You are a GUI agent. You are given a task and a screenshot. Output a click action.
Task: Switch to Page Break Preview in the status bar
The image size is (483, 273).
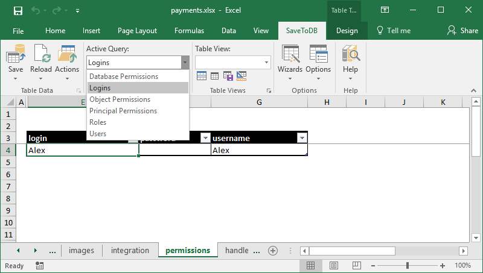(x=356, y=265)
